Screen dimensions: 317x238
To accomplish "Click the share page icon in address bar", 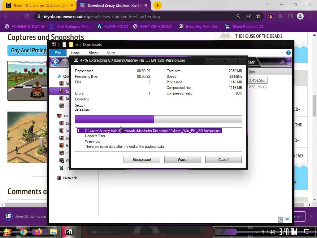I will pyautogui.click(x=248, y=16).
